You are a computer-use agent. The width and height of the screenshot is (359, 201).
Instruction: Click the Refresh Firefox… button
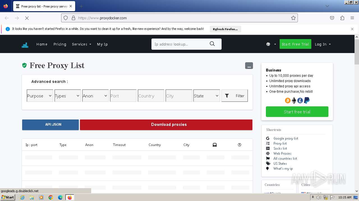[x=225, y=29]
